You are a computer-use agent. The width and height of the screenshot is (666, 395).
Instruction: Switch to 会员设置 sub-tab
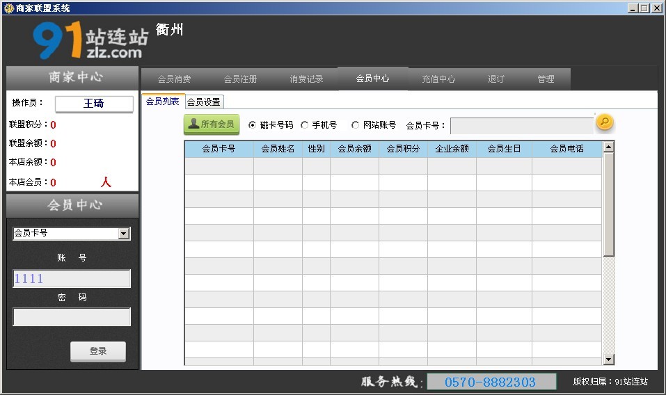click(x=204, y=102)
